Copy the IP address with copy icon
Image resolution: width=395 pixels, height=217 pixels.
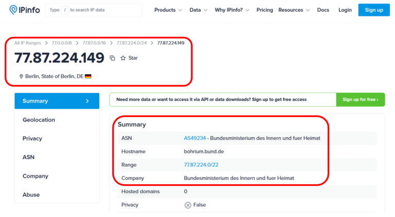pyautogui.click(x=113, y=58)
